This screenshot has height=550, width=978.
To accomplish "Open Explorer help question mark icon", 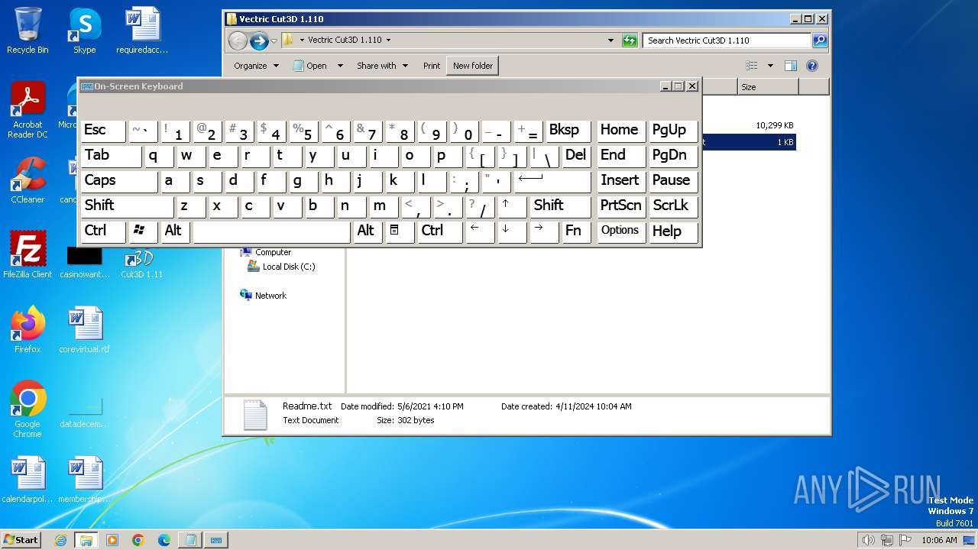I will (812, 66).
